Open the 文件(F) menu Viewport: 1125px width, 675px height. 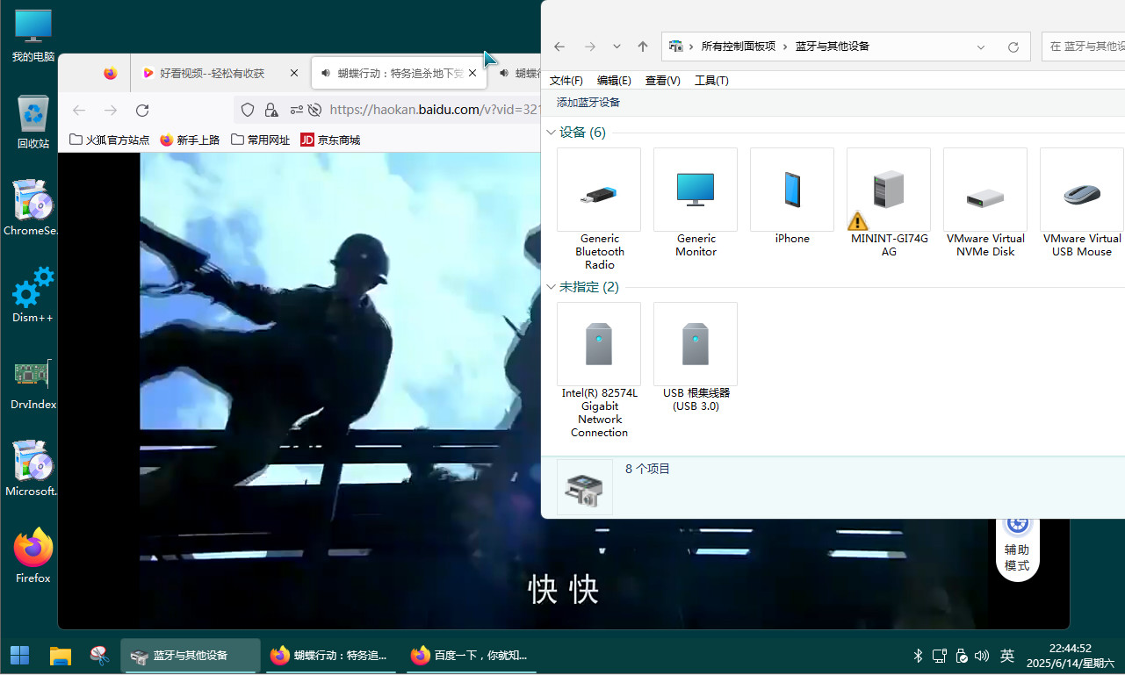pyautogui.click(x=566, y=81)
